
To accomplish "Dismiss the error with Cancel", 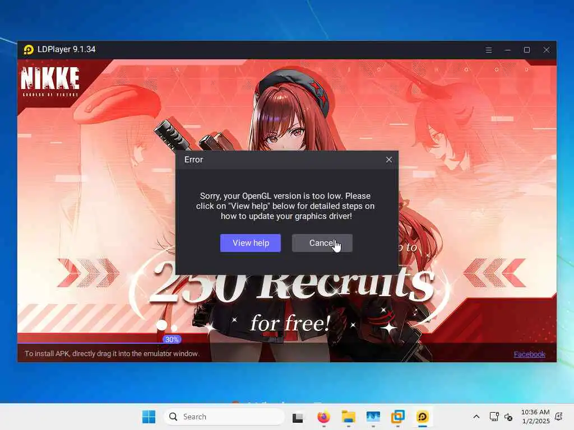I will [322, 243].
